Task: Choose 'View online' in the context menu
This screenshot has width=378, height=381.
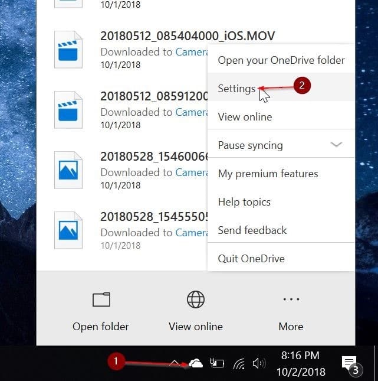Action: [281, 117]
